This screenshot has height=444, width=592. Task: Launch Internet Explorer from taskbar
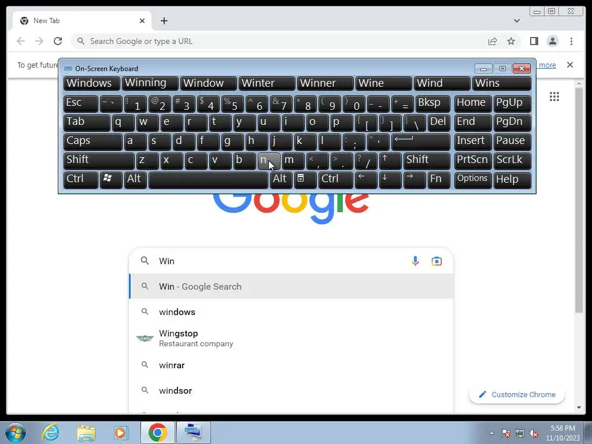coord(50,432)
